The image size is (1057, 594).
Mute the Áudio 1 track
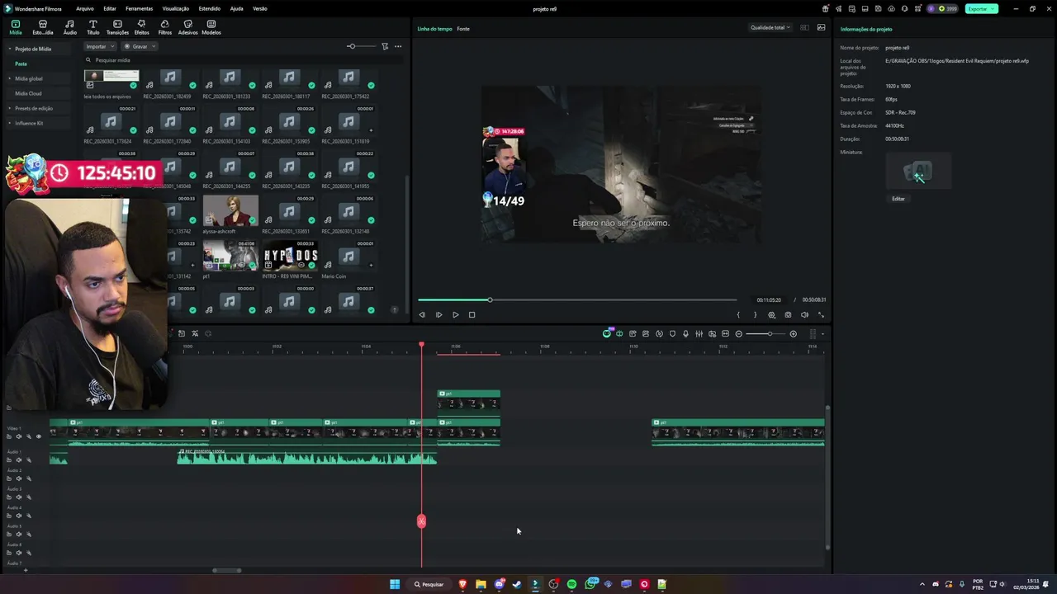(18, 460)
